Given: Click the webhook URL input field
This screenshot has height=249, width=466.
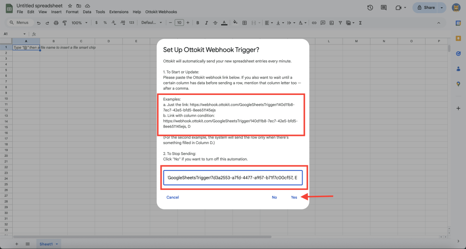Looking at the screenshot, I should pos(232,178).
